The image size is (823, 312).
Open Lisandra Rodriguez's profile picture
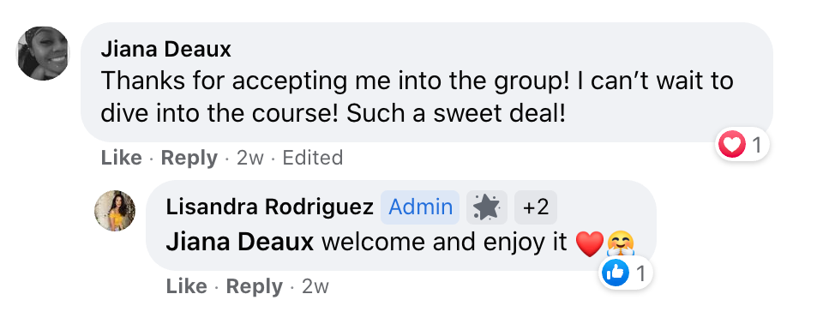click(115, 211)
